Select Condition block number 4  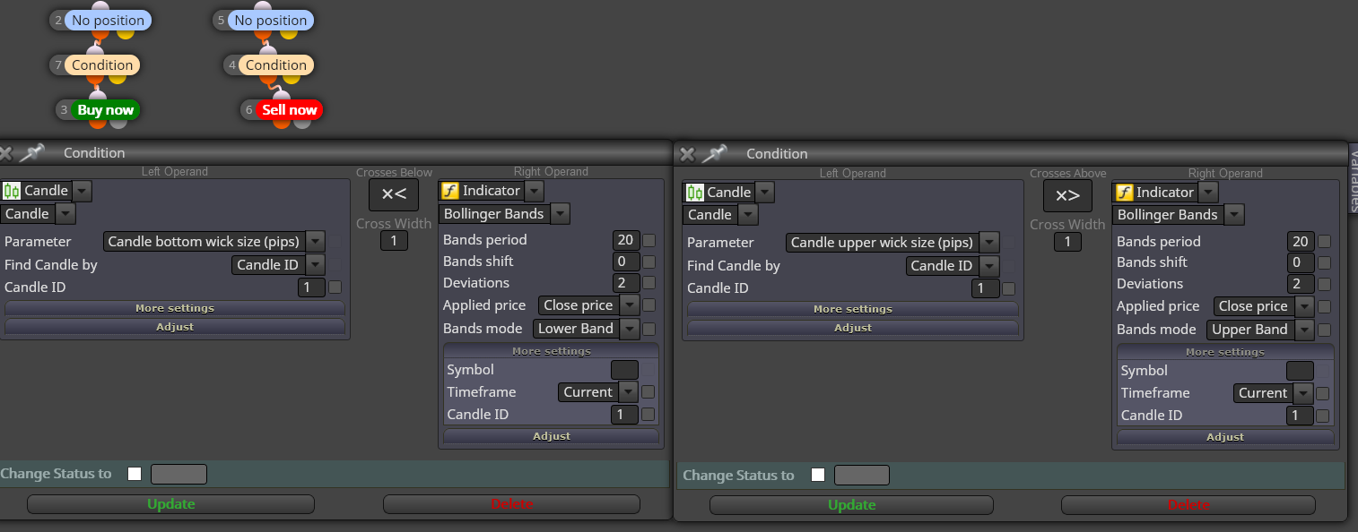click(x=275, y=64)
